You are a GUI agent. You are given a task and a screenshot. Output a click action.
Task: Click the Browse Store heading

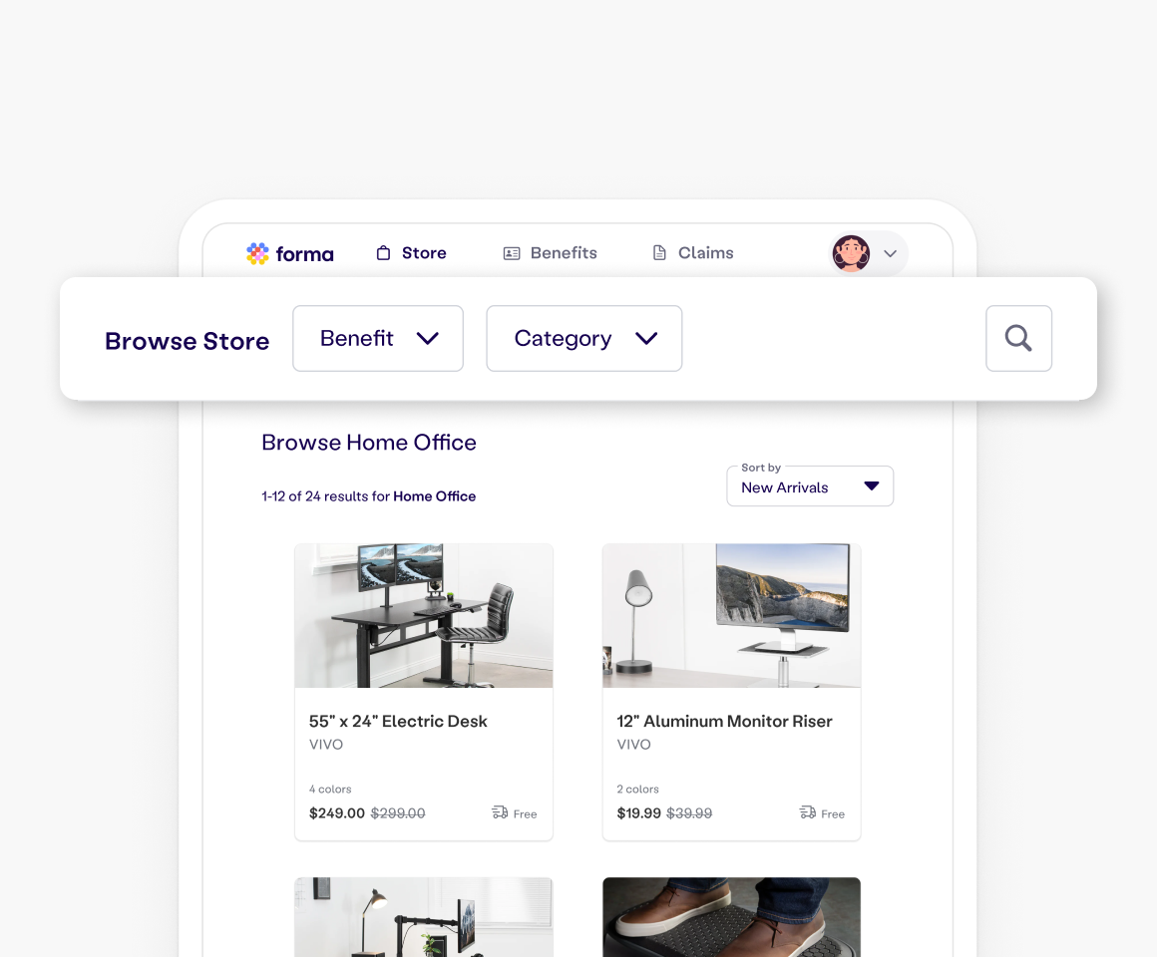187,341
